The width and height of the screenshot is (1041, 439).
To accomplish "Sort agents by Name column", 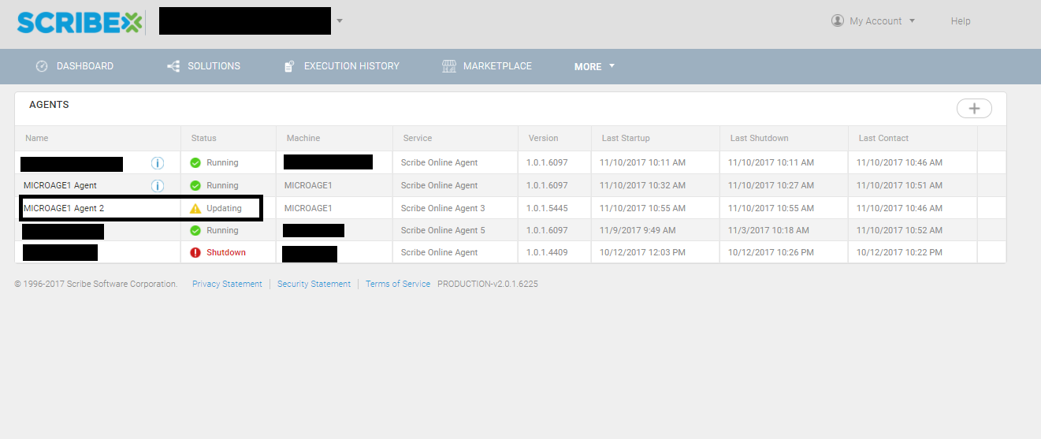I will click(x=36, y=138).
